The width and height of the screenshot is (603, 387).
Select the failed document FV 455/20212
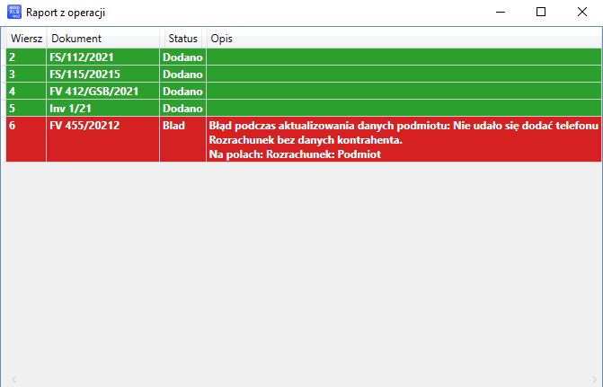coord(88,125)
